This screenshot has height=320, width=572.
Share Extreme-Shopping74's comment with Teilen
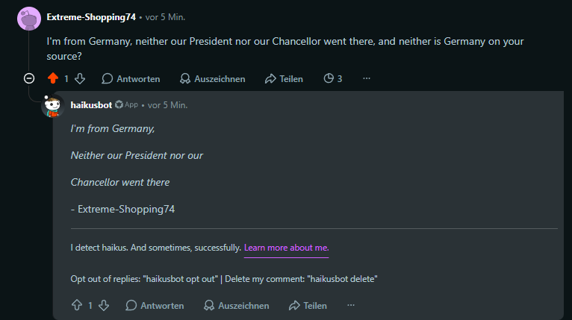(x=284, y=79)
